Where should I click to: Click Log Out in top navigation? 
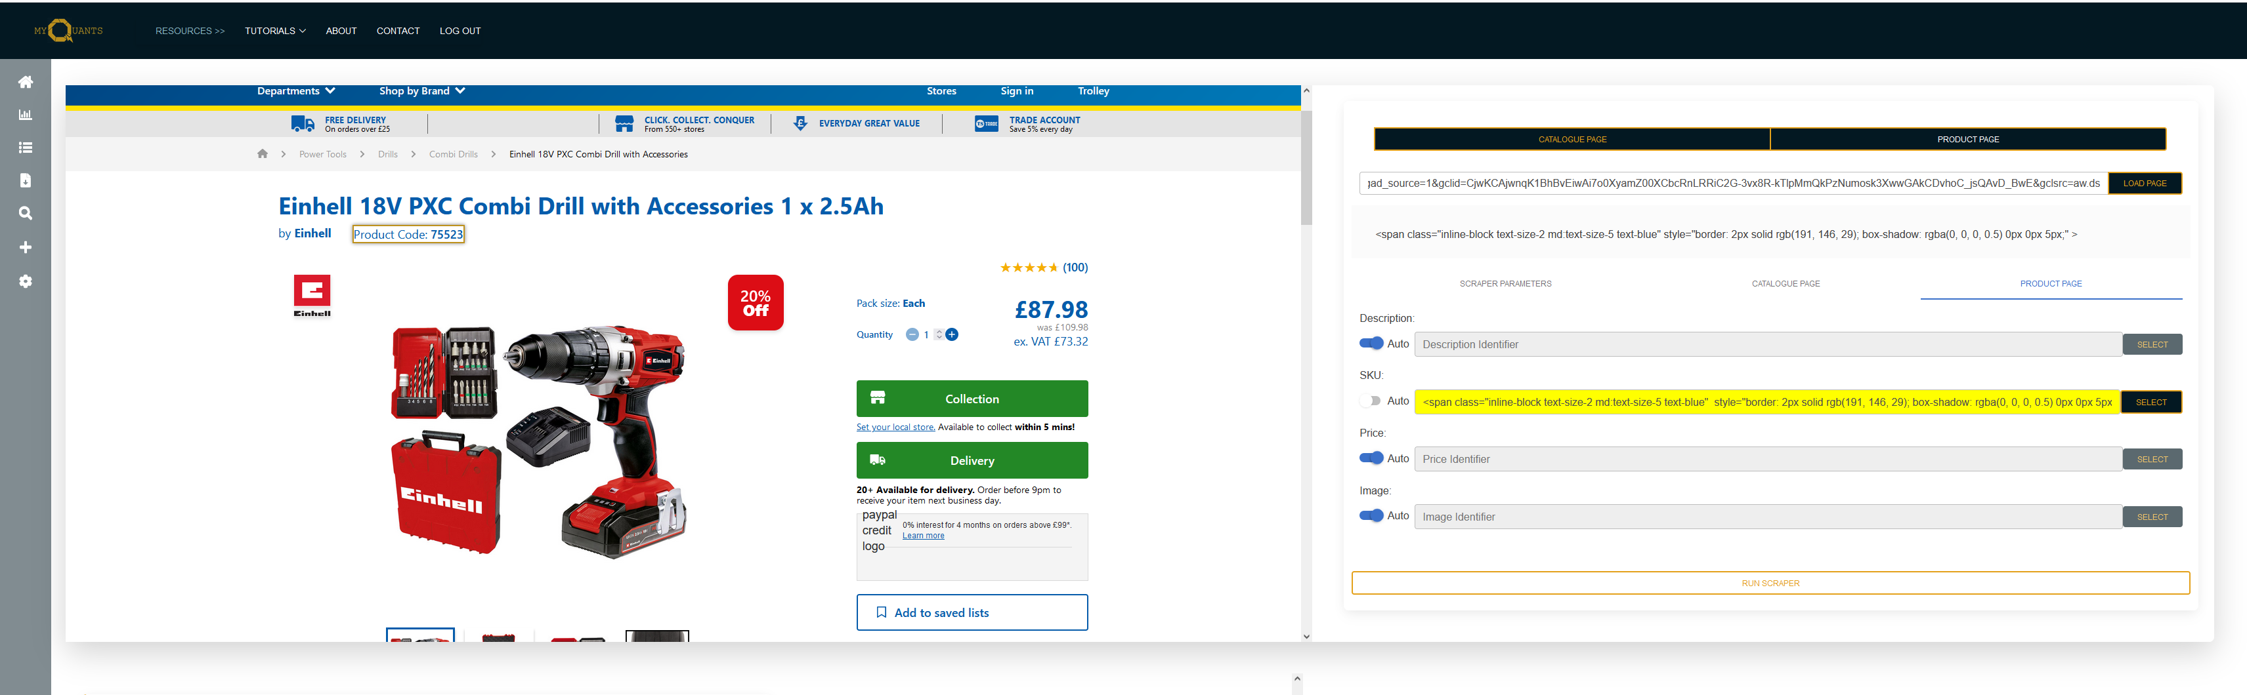(x=460, y=30)
